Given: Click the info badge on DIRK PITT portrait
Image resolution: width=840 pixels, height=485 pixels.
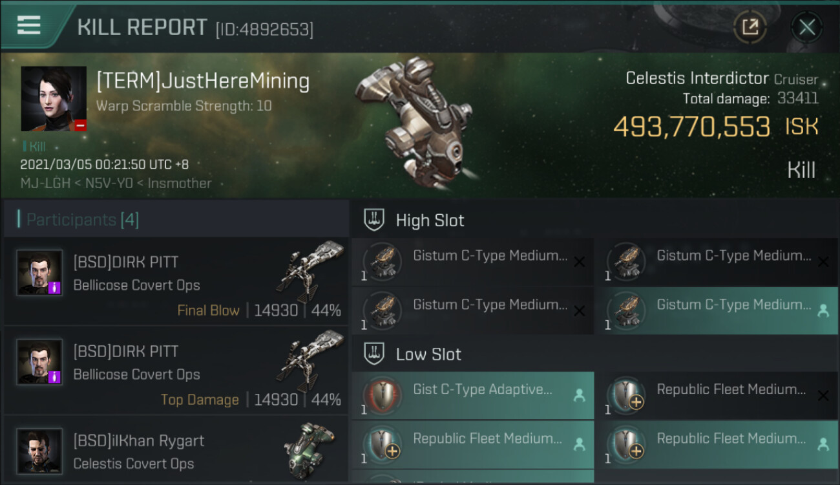Looking at the screenshot, I should [x=55, y=287].
